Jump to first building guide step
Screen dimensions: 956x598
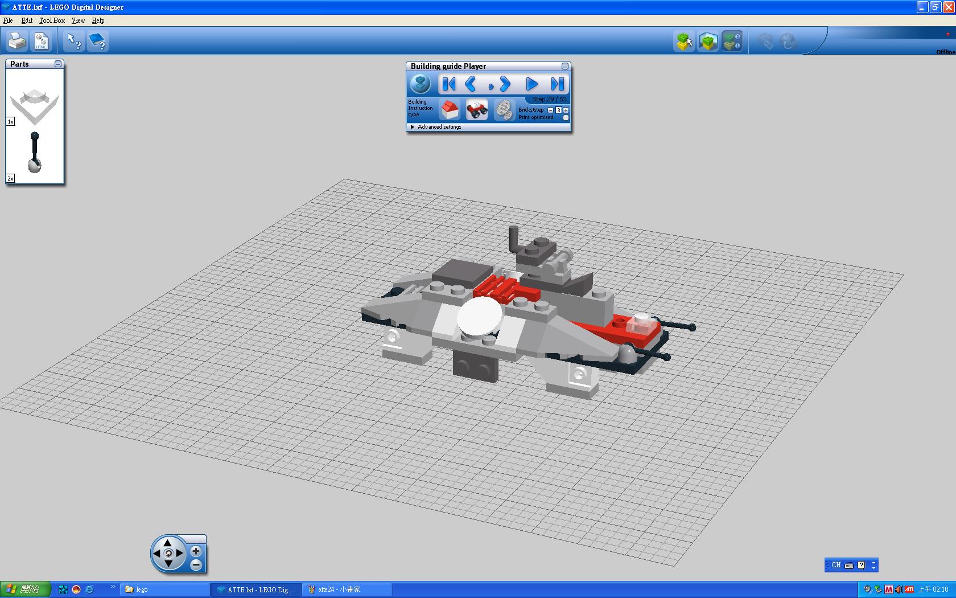pos(448,84)
